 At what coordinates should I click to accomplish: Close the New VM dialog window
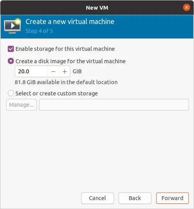pyautogui.click(x=186, y=7)
